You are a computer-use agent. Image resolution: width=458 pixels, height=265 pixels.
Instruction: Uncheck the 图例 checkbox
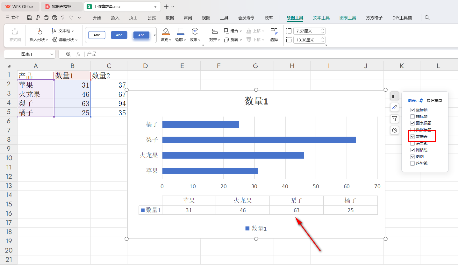point(412,157)
